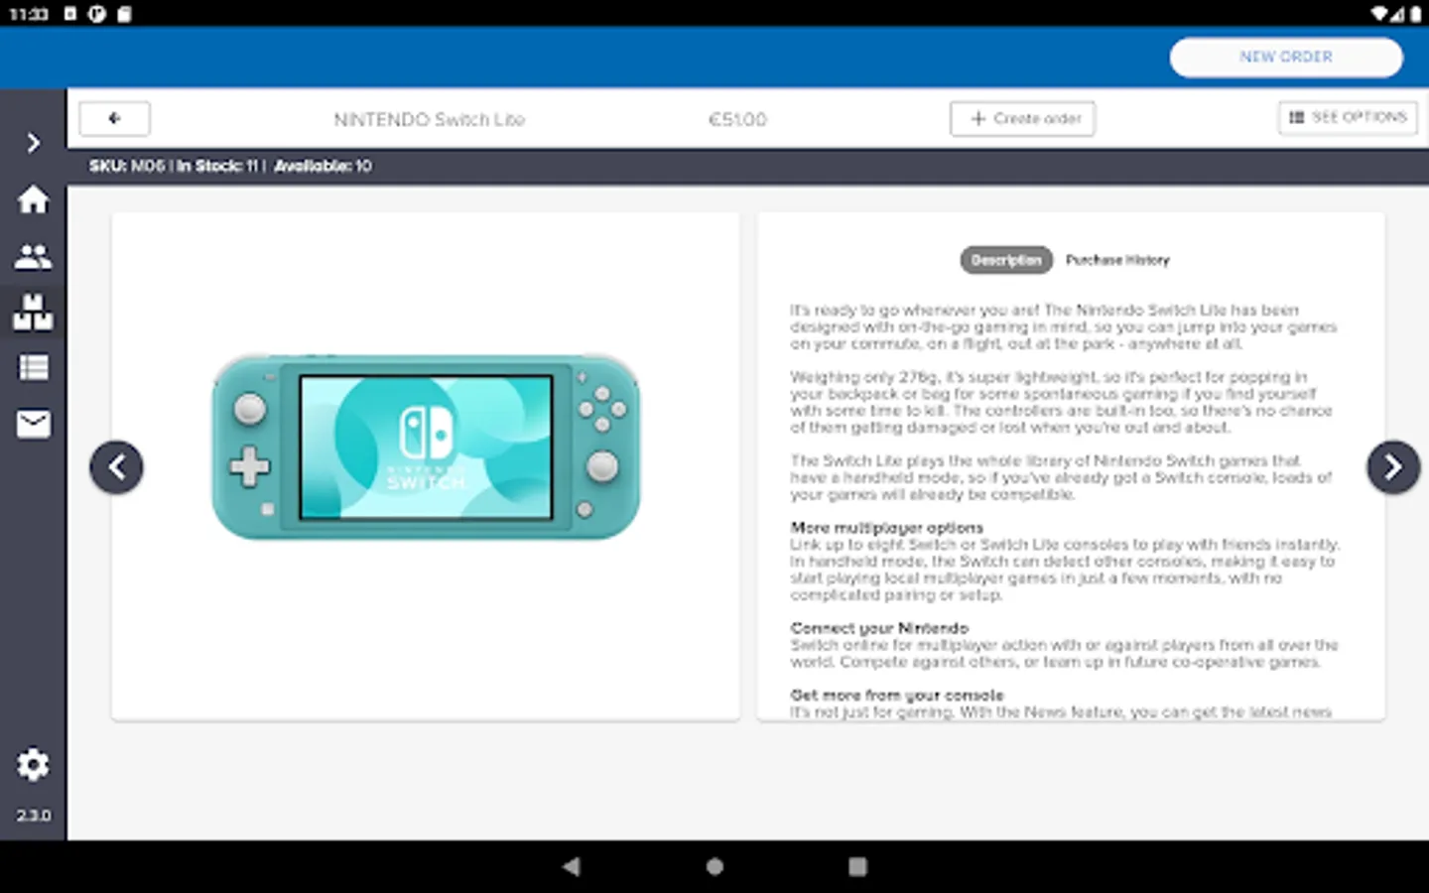Click the back arrow button

(x=115, y=118)
